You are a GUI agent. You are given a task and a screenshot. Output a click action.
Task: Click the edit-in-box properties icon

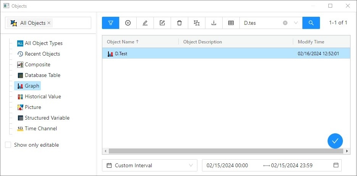[x=162, y=23]
